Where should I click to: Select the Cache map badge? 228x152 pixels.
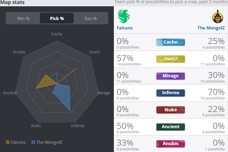171,42
